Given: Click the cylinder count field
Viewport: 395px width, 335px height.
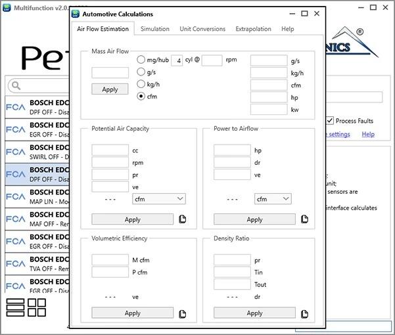Looking at the screenshot, I should coord(177,60).
